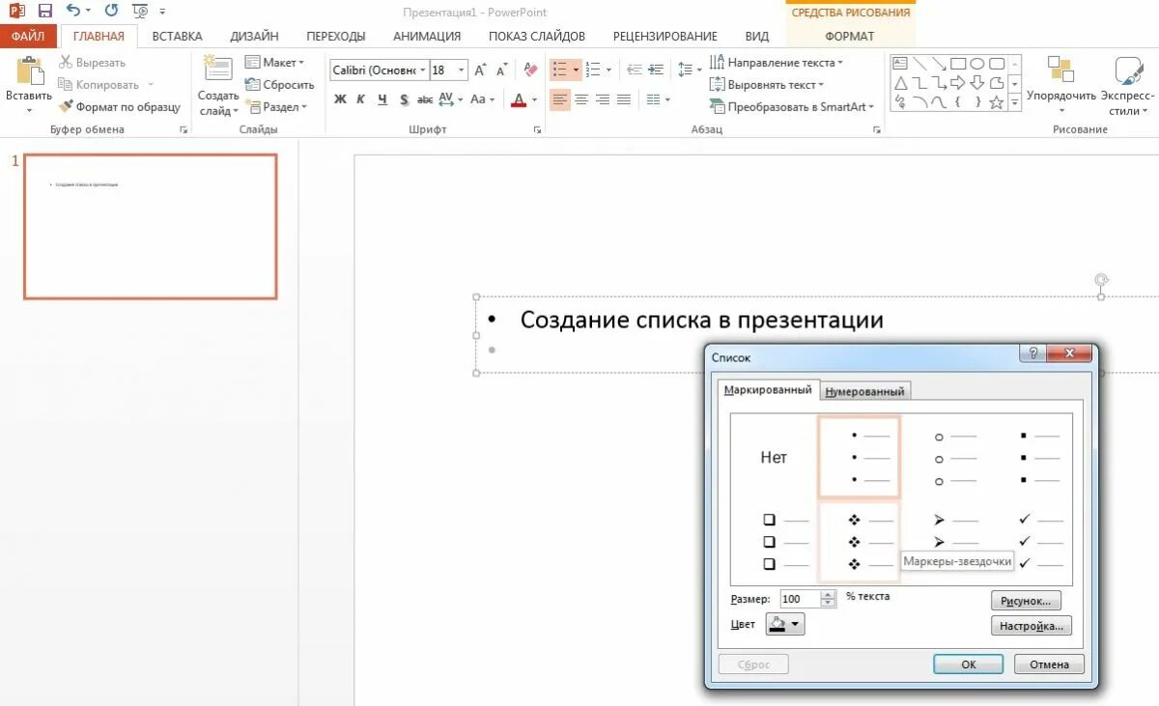The image size is (1159, 706).
Task: Reset slide layout with Сбросить
Action: [280, 85]
